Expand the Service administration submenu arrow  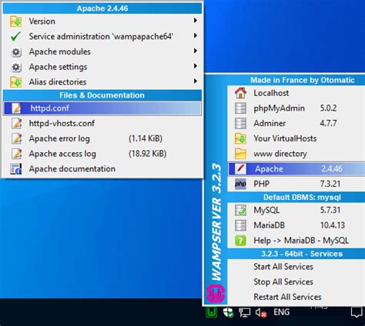[196, 35]
